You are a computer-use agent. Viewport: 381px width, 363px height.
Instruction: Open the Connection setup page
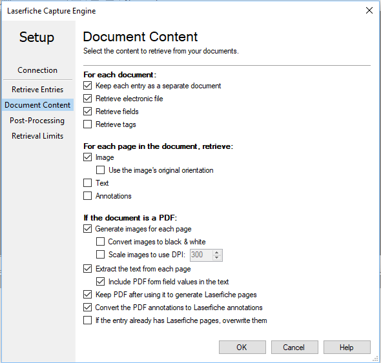[x=37, y=70]
